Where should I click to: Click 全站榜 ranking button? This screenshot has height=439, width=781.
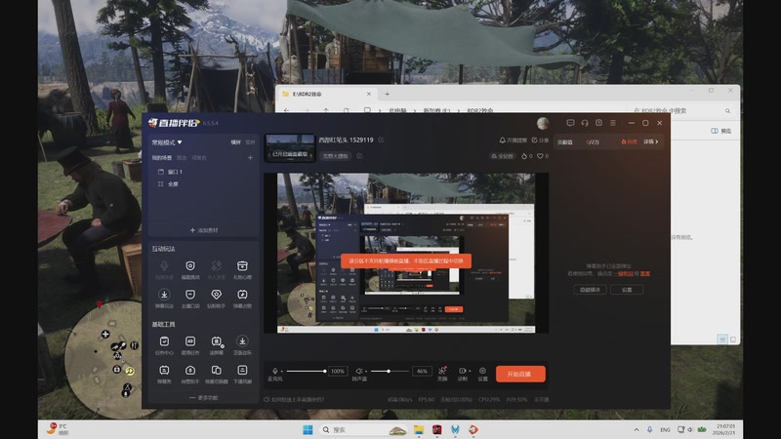pos(502,156)
